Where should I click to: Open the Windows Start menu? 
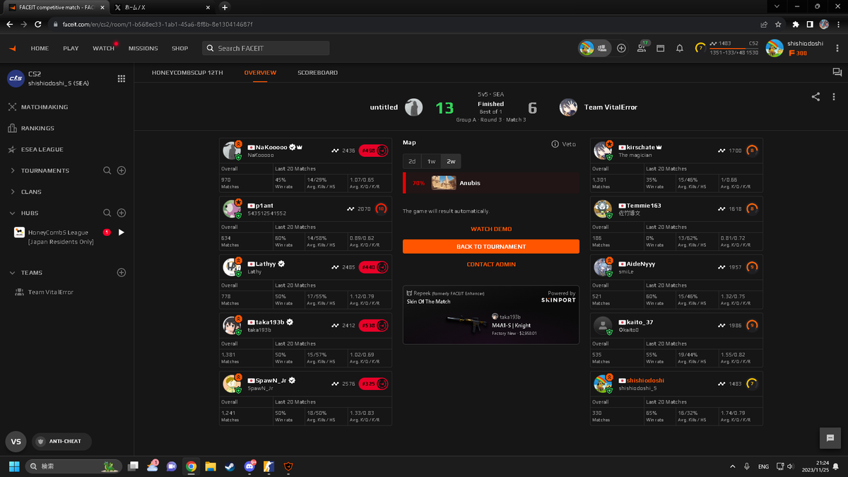[13, 466]
